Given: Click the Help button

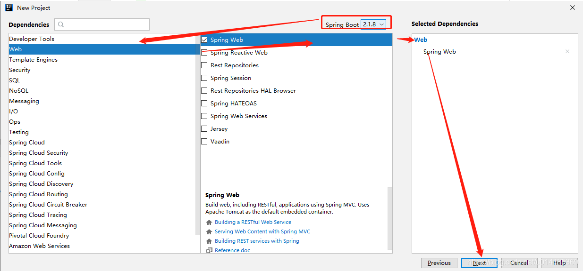Looking at the screenshot, I should [559, 263].
